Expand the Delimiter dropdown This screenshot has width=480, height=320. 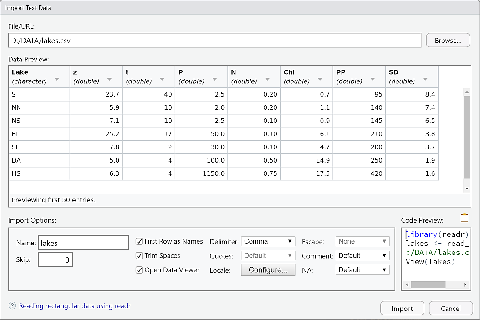[x=268, y=241]
